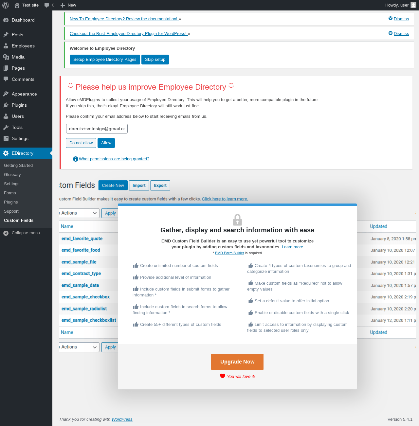419x426 pixels.
Task: Click the Employees person icon
Action: (x=6, y=46)
